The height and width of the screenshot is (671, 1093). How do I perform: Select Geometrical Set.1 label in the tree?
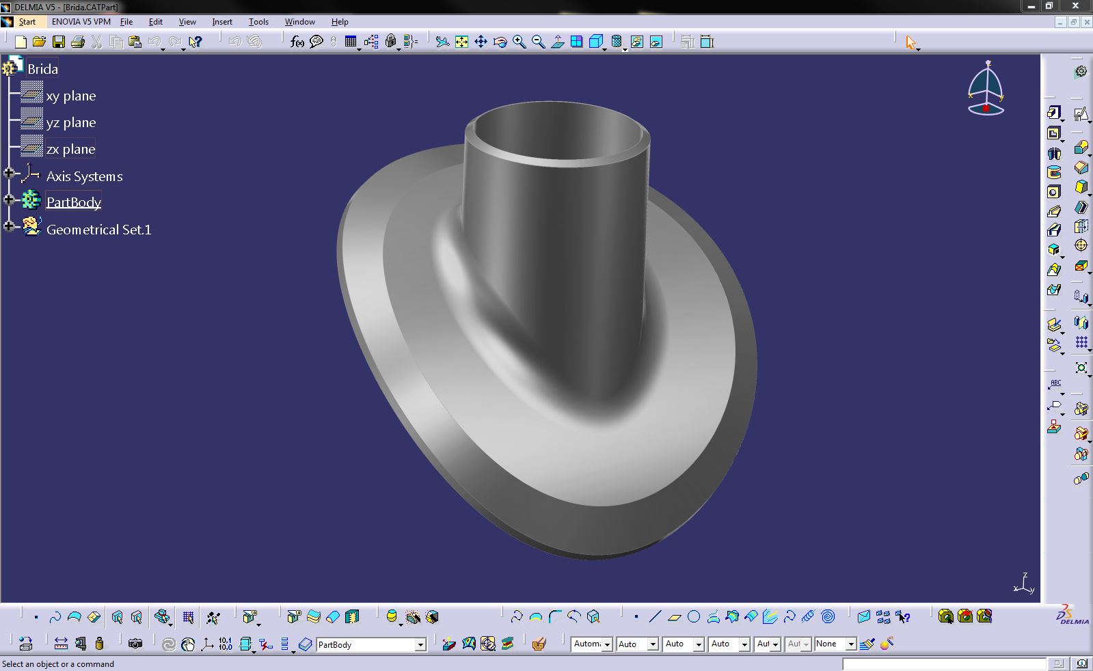coord(98,230)
